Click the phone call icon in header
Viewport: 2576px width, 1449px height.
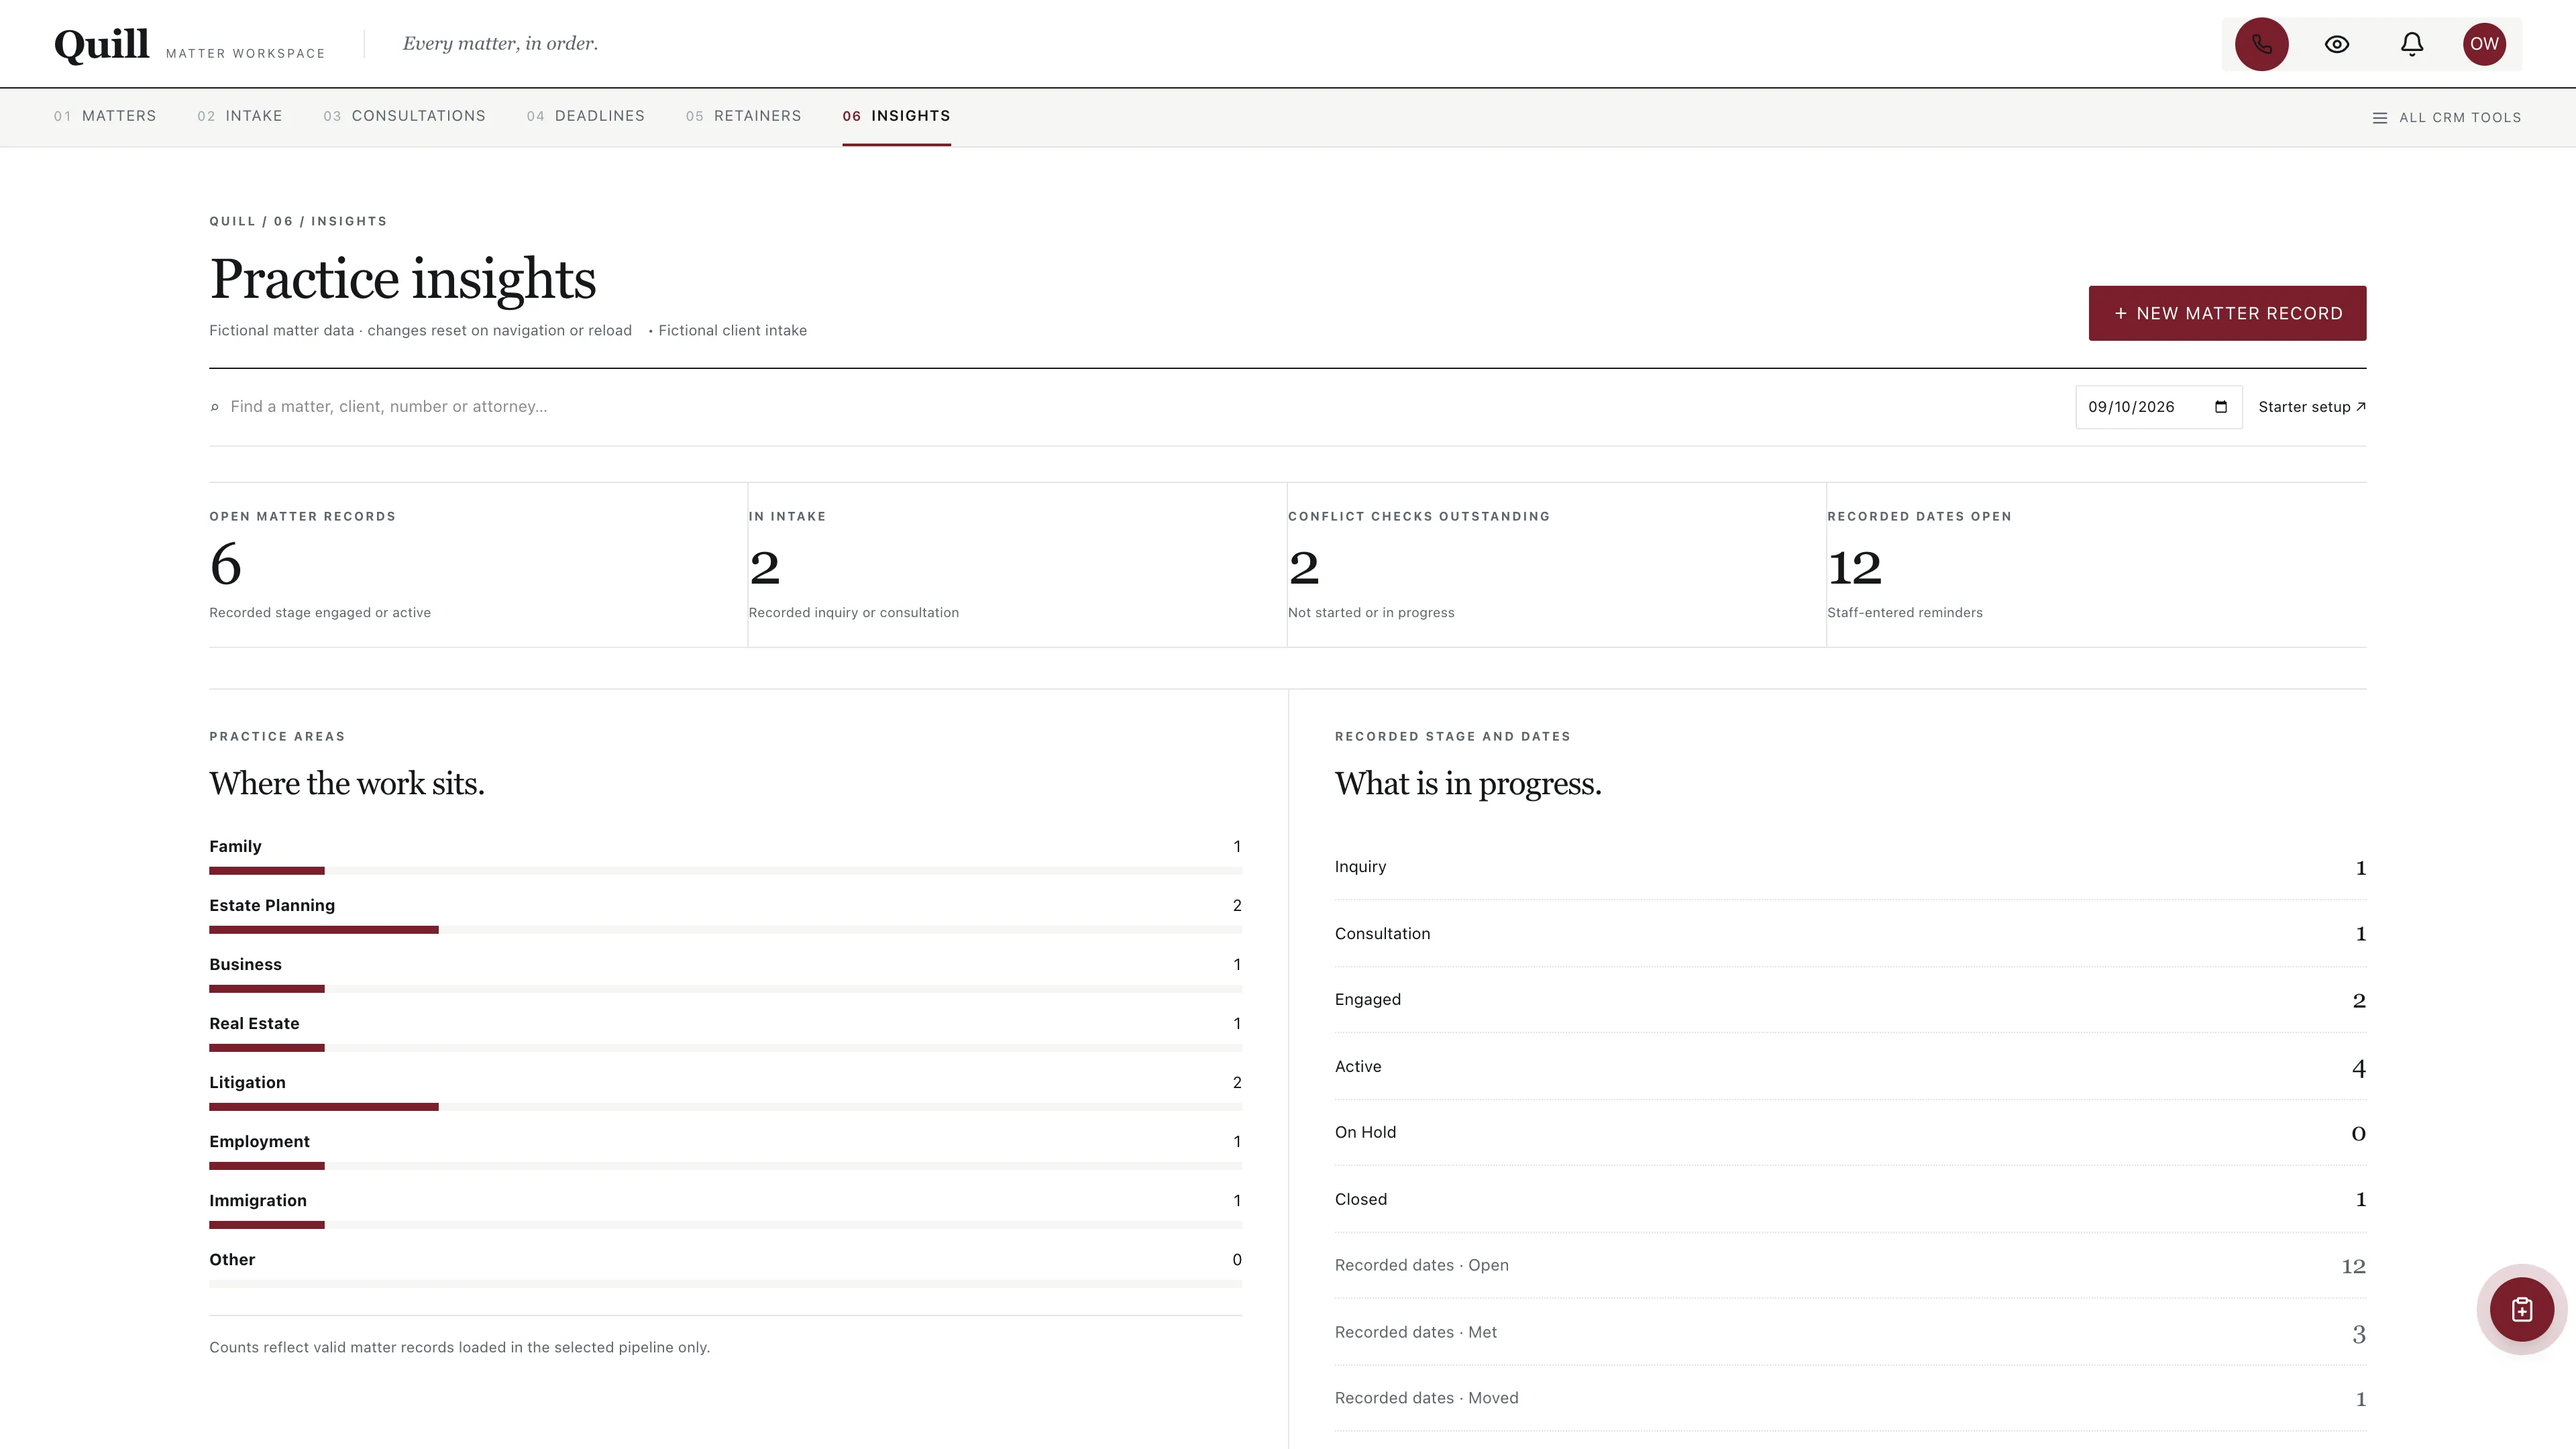click(2261, 44)
